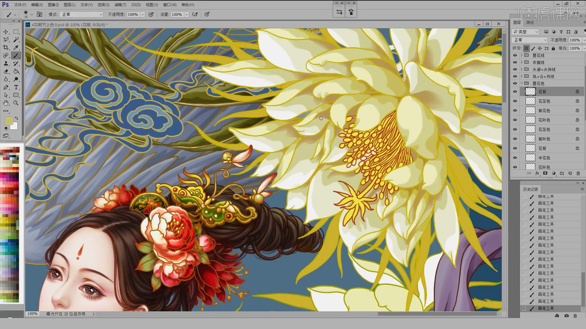Open the 文件 menu
This screenshot has height=329, width=586.
point(20,5)
